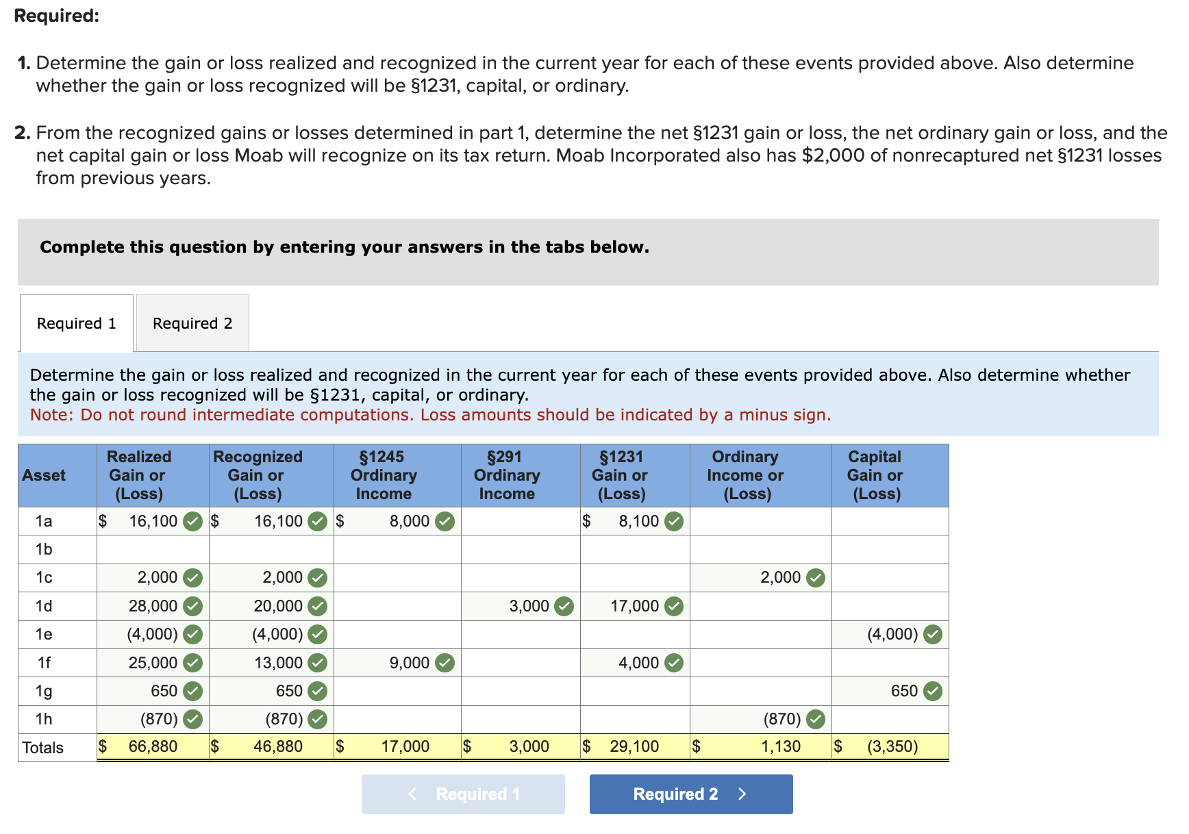Image resolution: width=1189 pixels, height=834 pixels.
Task: Click the Totals Recognized Gain value 46,880
Action: (x=278, y=746)
